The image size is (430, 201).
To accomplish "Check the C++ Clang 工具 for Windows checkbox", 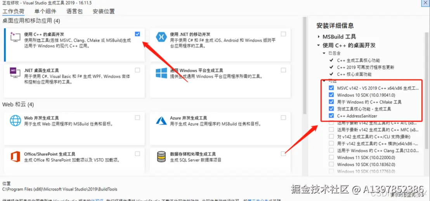I will point(331,150).
